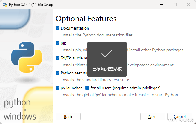Uncheck the py launcher checkbox

coord(57,88)
